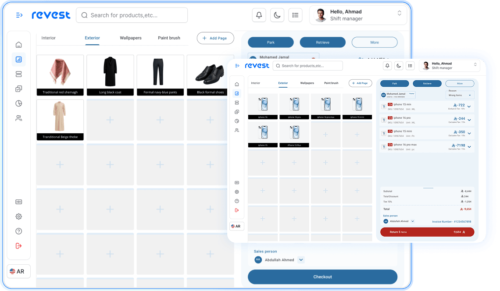This screenshot has height=291, width=500.
Task: Switch language with the AR button in the large window
Action: click(18, 271)
